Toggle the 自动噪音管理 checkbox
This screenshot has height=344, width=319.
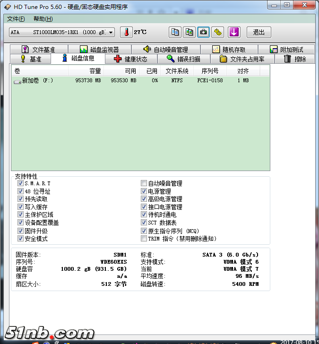click(144, 183)
